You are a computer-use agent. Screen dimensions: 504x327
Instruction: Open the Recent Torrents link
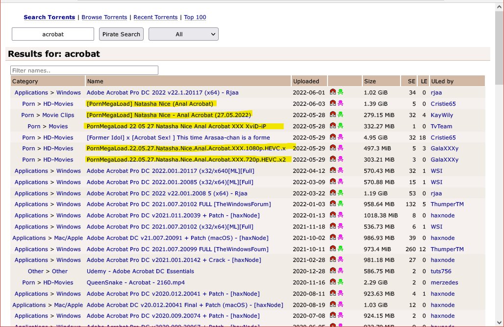point(155,17)
